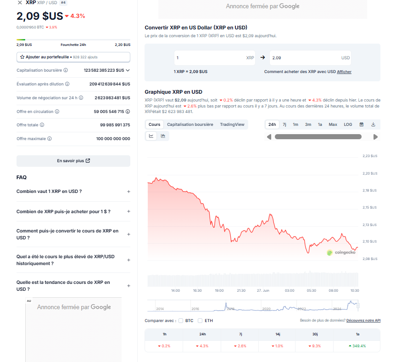Open the calendar date range picker
The width and height of the screenshot is (396, 362).
click(x=362, y=124)
